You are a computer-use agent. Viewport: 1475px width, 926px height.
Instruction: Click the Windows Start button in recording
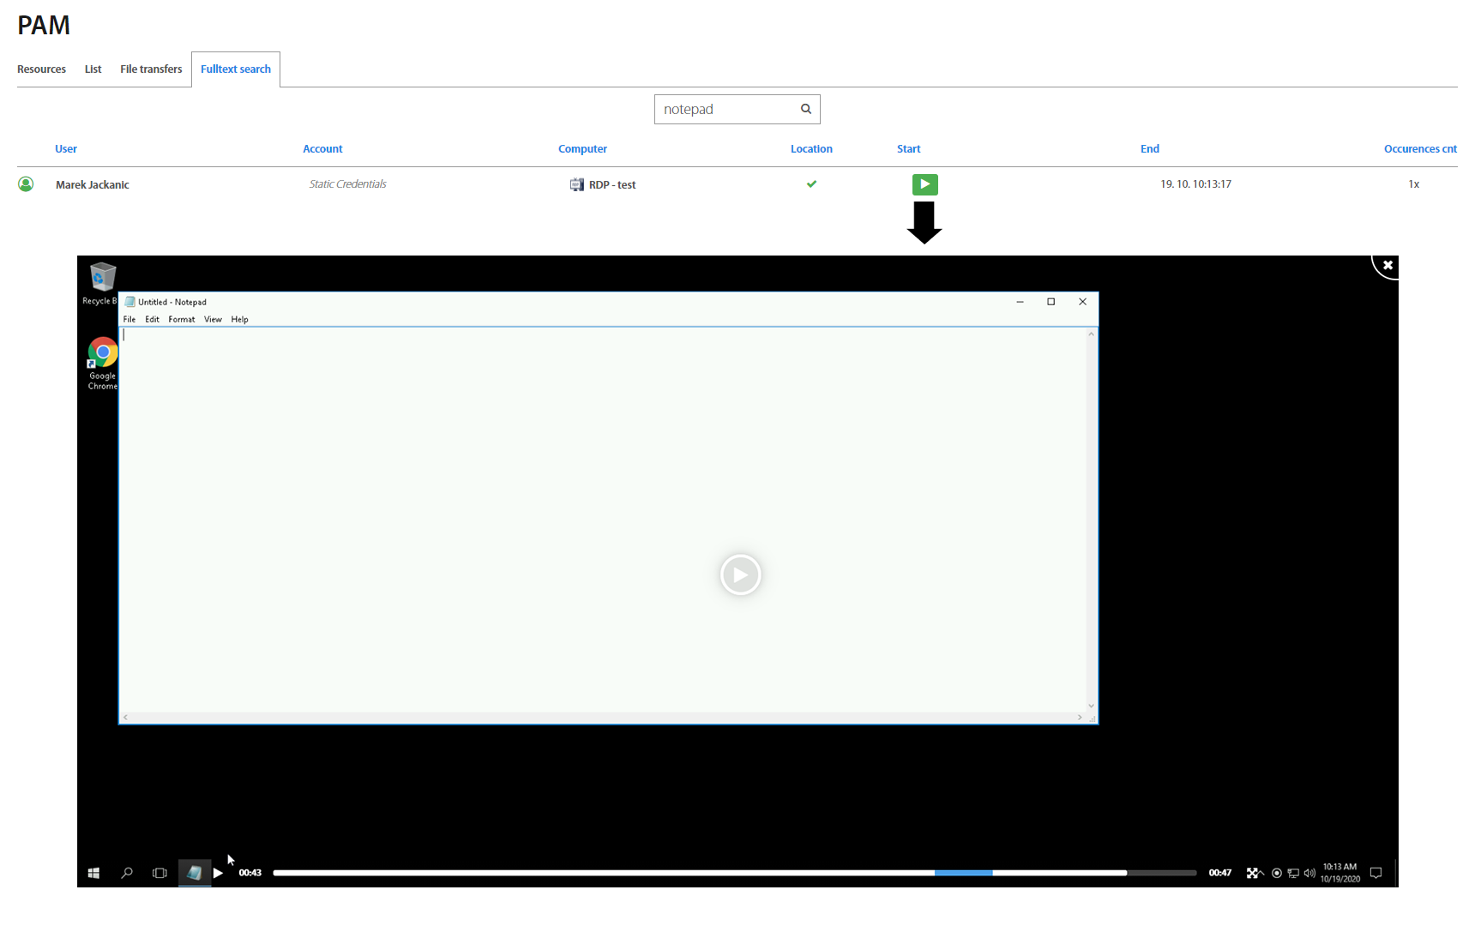pos(93,873)
